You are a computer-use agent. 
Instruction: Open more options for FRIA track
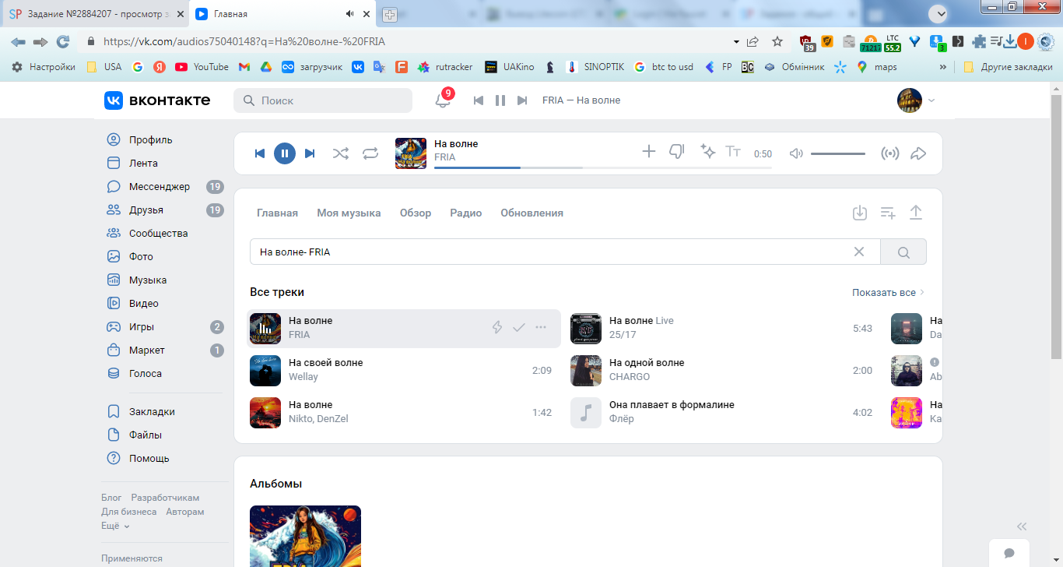[x=541, y=328]
